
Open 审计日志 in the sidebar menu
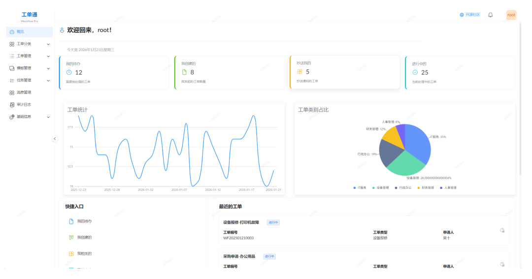tap(30, 105)
